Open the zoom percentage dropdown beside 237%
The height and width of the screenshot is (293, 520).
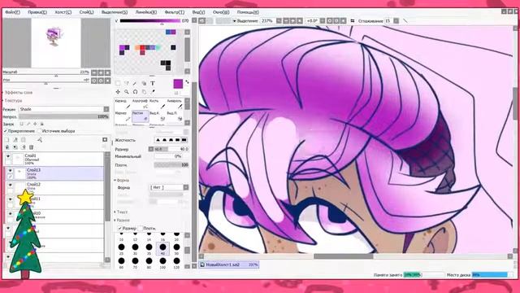click(x=279, y=20)
